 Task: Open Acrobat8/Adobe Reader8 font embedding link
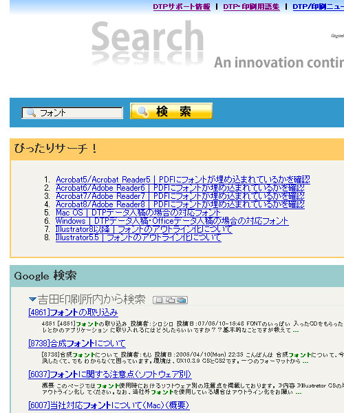(x=180, y=204)
